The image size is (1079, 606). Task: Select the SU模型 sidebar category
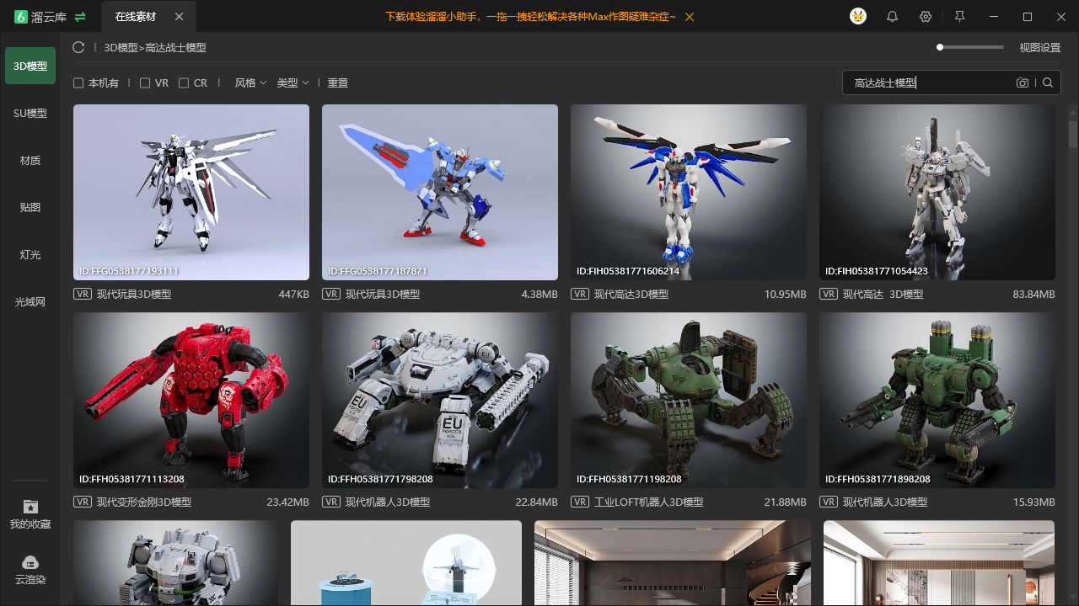pyautogui.click(x=30, y=113)
